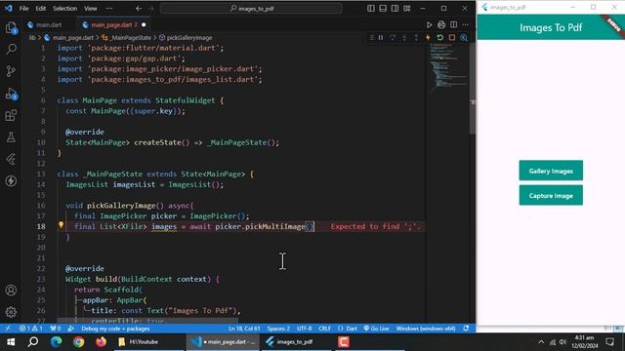This screenshot has height=351, width=625.
Task: Click the debug icon beside the Run button
Action: (x=441, y=24)
